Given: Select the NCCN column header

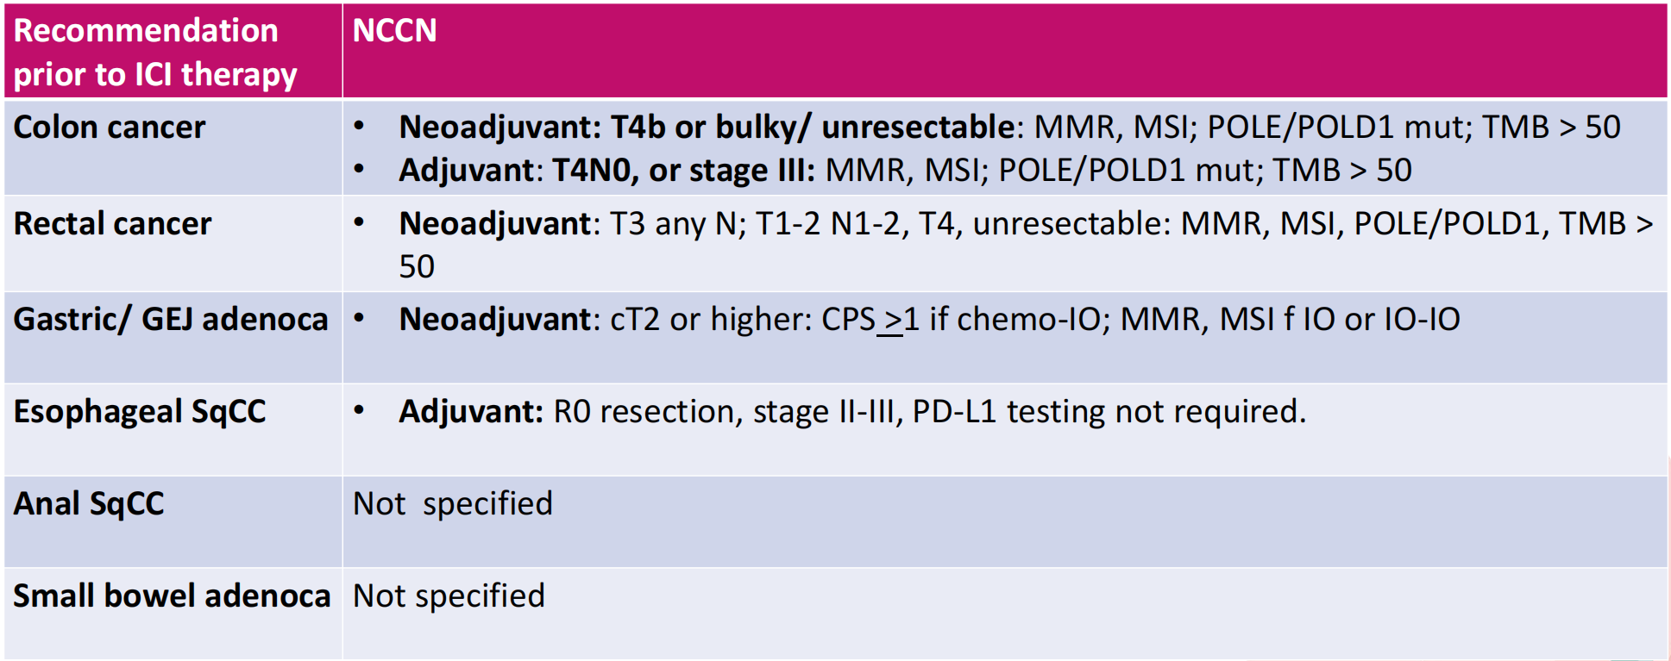Looking at the screenshot, I should click(x=394, y=31).
